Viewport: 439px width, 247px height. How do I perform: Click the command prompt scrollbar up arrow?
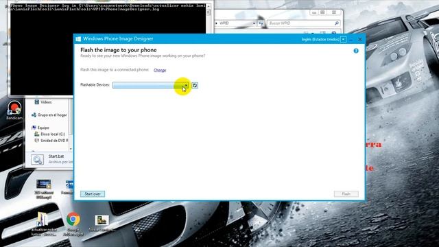click(x=209, y=6)
